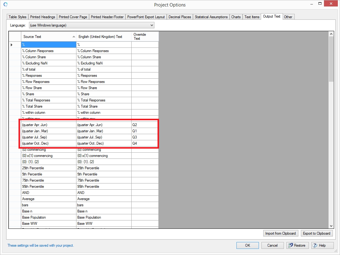The width and height of the screenshot is (340, 255).
Task: Click the OK button
Action: coord(248,245)
